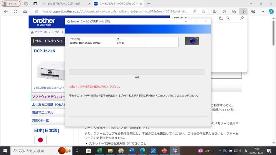The image size is (276, 155).
Task: Open Edge settings and more menu
Action: (262, 11)
